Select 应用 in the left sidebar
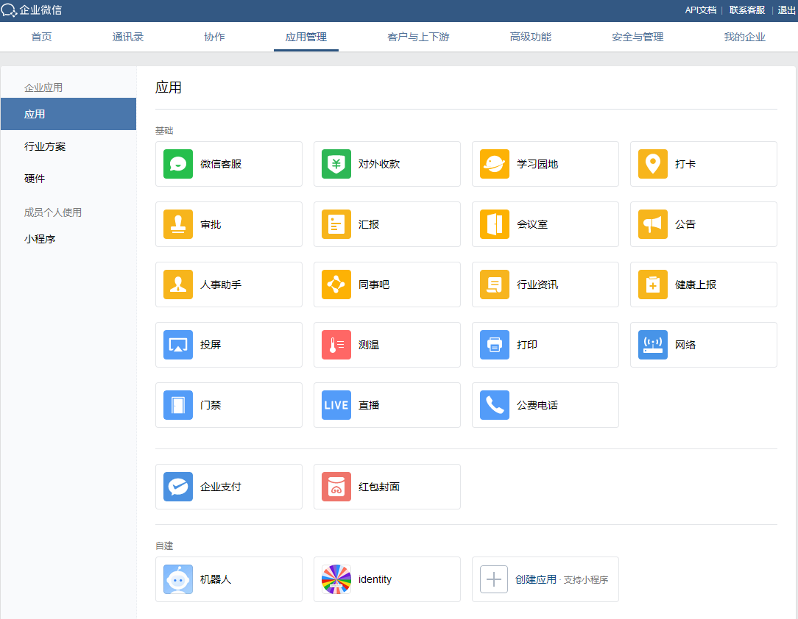The width and height of the screenshot is (798, 619). [x=68, y=114]
